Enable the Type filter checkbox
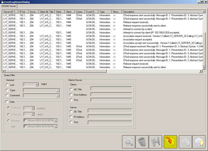The width and height of the screenshot is (208, 151). (7, 90)
